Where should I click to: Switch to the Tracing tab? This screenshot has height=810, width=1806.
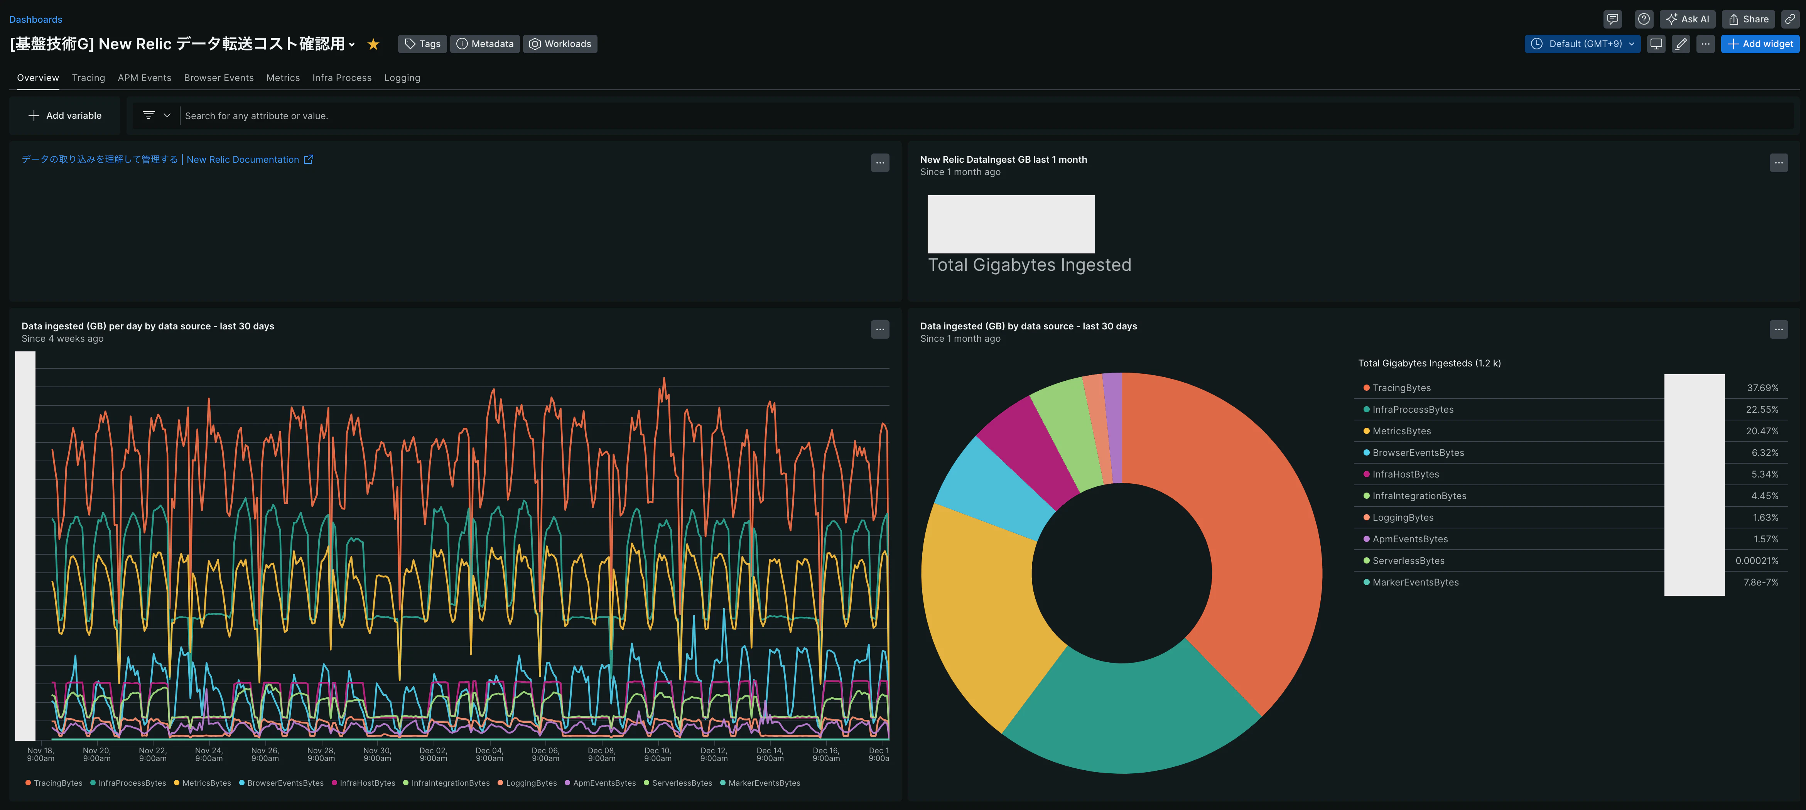[x=88, y=78]
